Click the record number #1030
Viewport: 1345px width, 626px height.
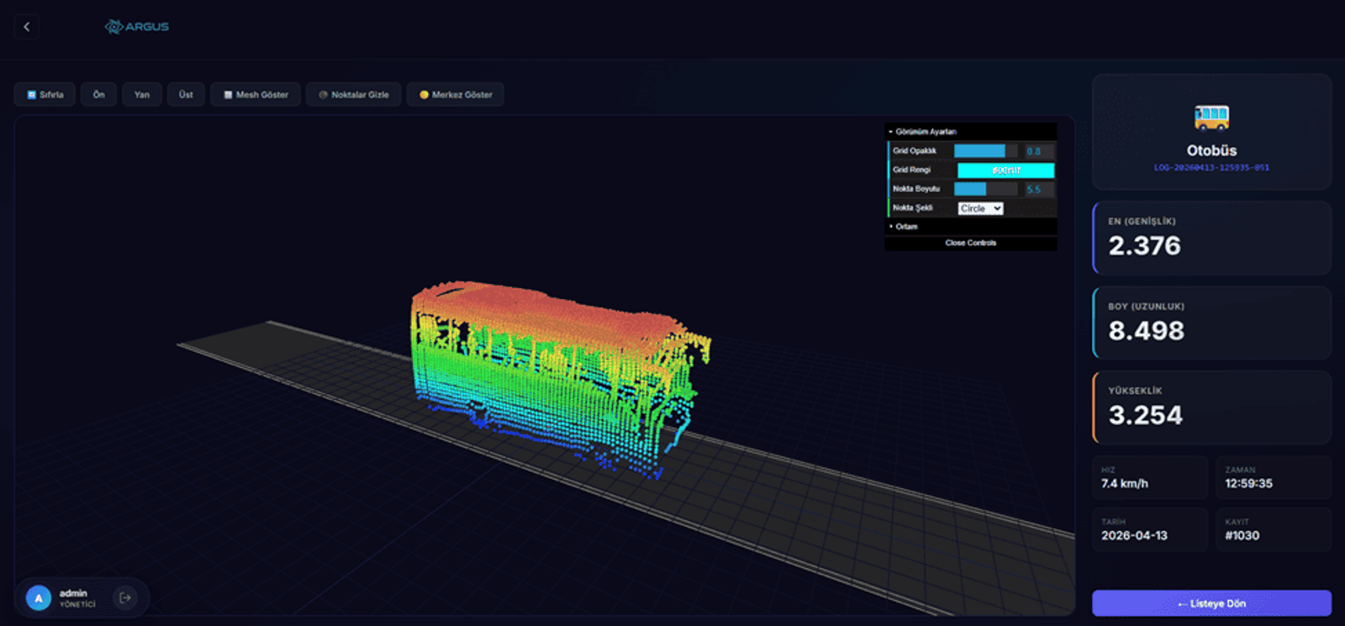click(x=1242, y=536)
